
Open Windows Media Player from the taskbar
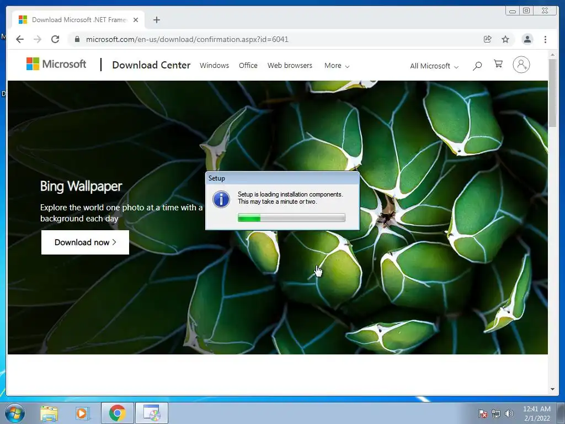[83, 413]
